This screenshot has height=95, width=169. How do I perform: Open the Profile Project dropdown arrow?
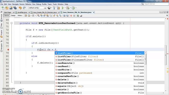tap(76, 8)
